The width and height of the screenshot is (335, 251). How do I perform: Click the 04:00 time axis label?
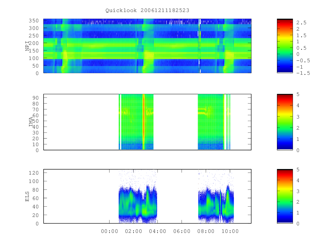pyautogui.click(x=158, y=231)
